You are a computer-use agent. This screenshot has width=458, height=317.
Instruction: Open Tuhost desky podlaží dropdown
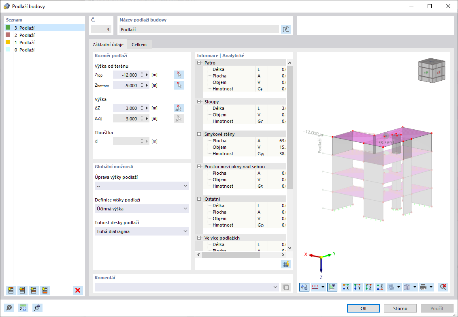pyautogui.click(x=142, y=231)
